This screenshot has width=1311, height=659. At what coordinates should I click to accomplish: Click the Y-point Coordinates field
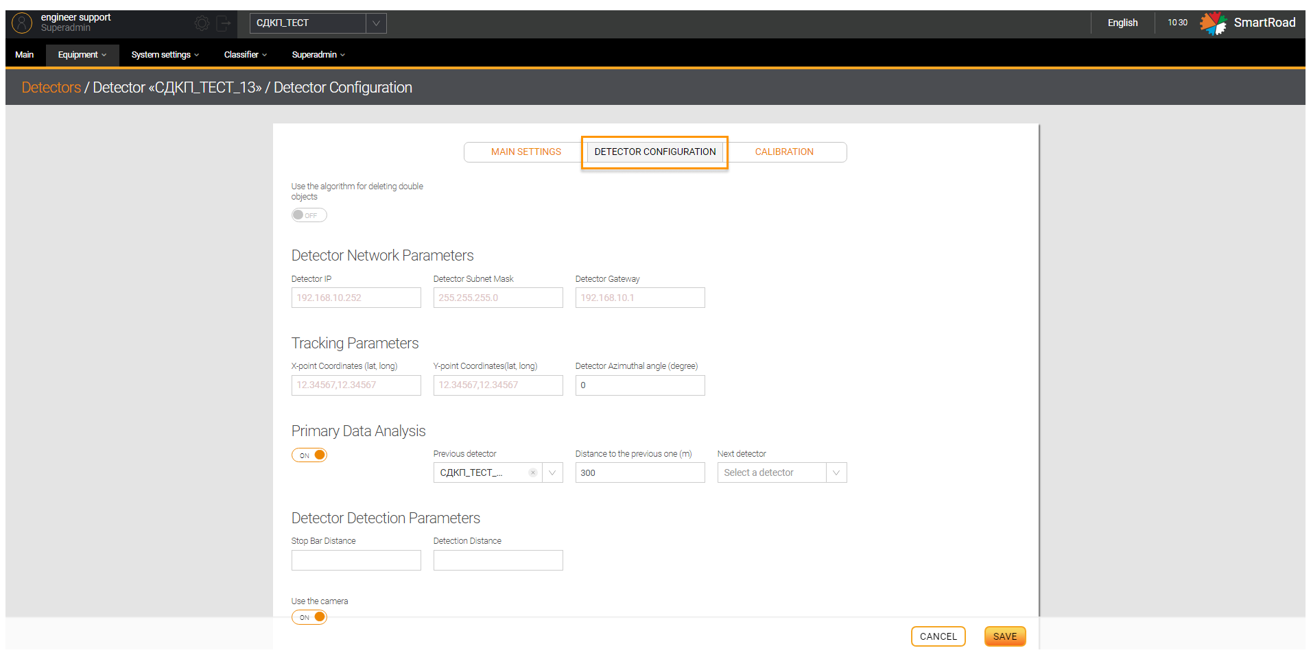tap(498, 385)
